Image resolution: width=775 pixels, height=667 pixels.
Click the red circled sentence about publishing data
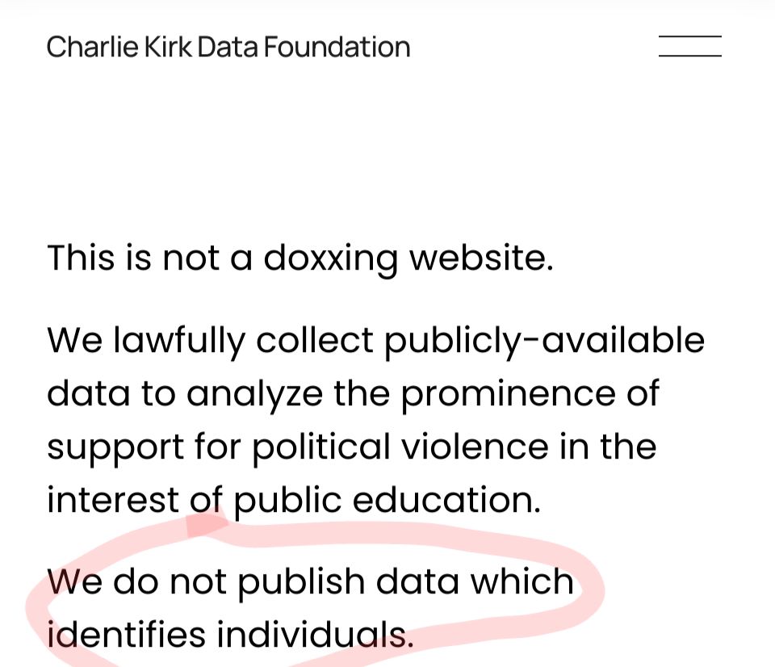pyautogui.click(x=310, y=608)
